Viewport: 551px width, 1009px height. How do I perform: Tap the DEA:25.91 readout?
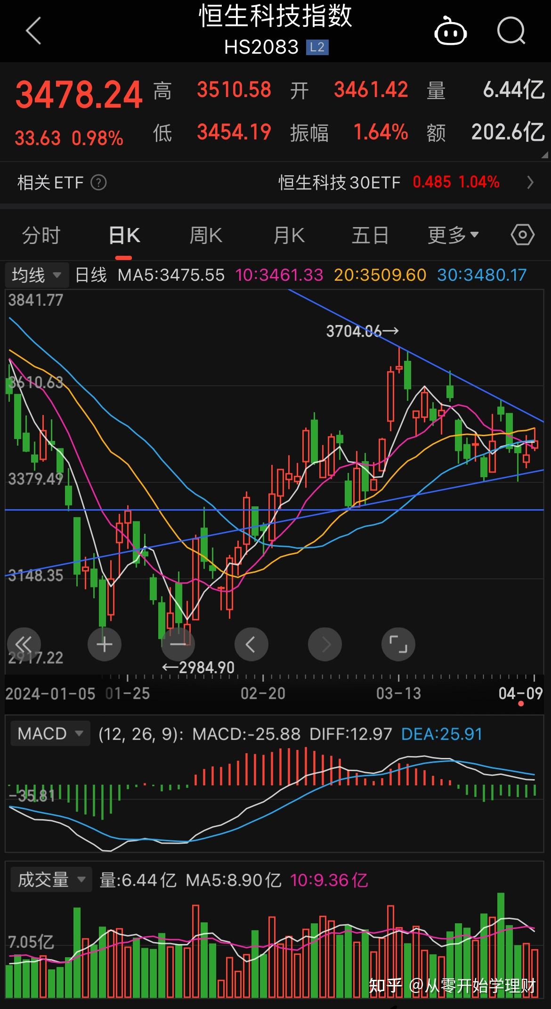click(442, 733)
